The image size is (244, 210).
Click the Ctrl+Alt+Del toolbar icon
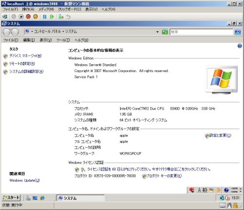[x=5, y=17]
